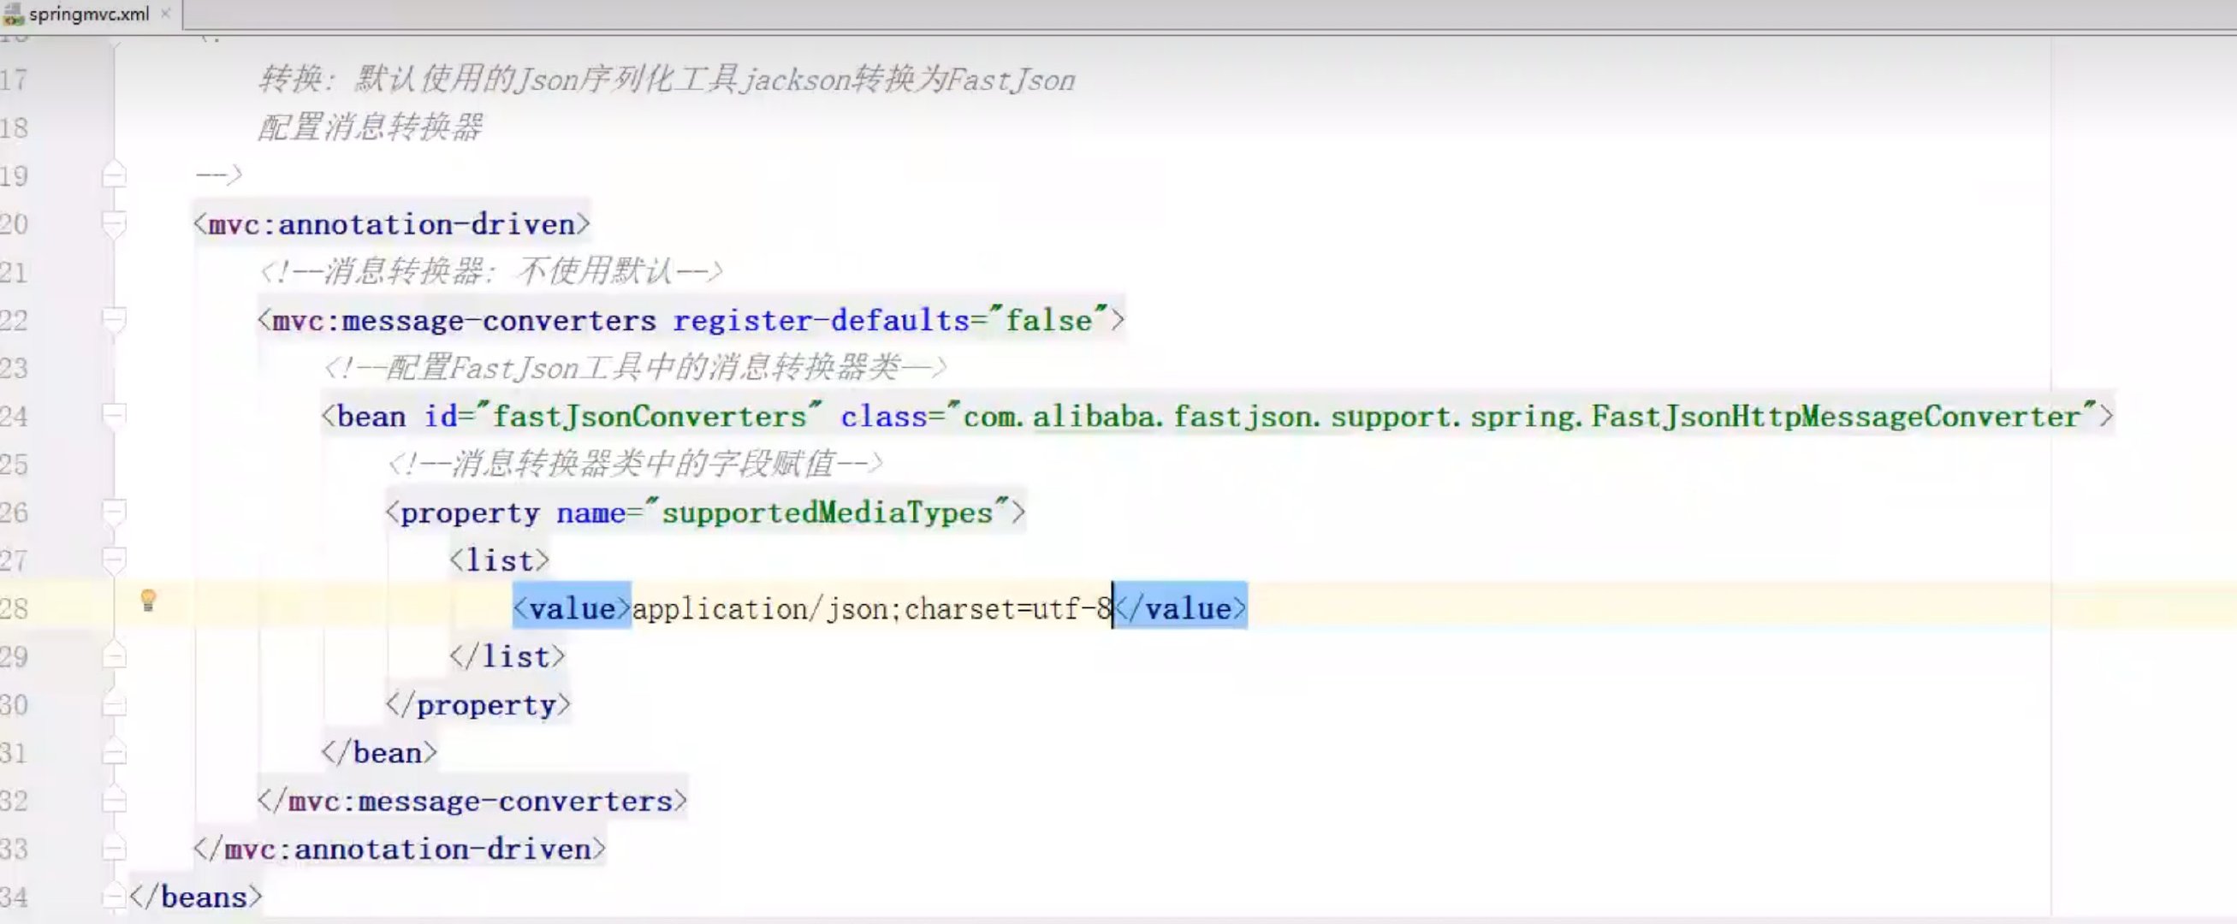The width and height of the screenshot is (2237, 924).
Task: Collapse the list element fold marker
Action: click(x=113, y=560)
